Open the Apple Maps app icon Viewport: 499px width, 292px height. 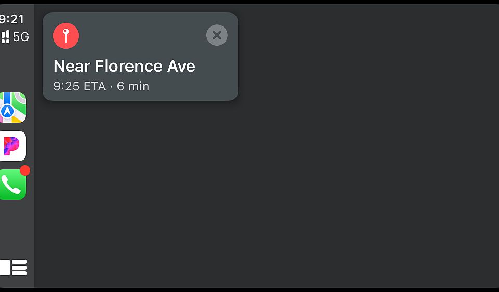(x=12, y=108)
